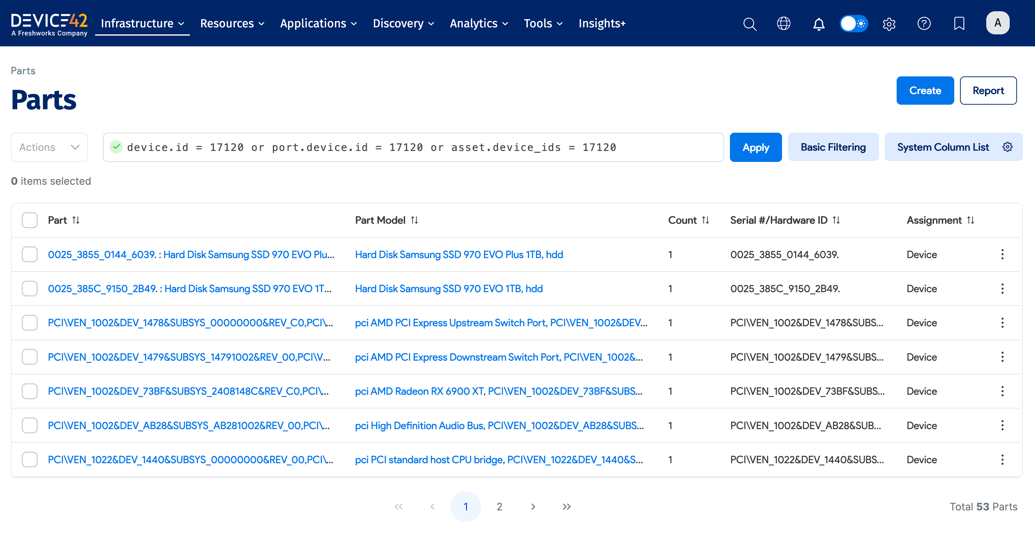The width and height of the screenshot is (1035, 546).
Task: Expand the Analytics navigation menu
Action: tap(478, 24)
